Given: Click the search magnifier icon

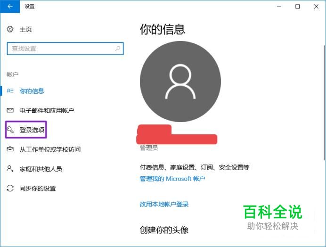Looking at the screenshot, I should click(118, 49).
